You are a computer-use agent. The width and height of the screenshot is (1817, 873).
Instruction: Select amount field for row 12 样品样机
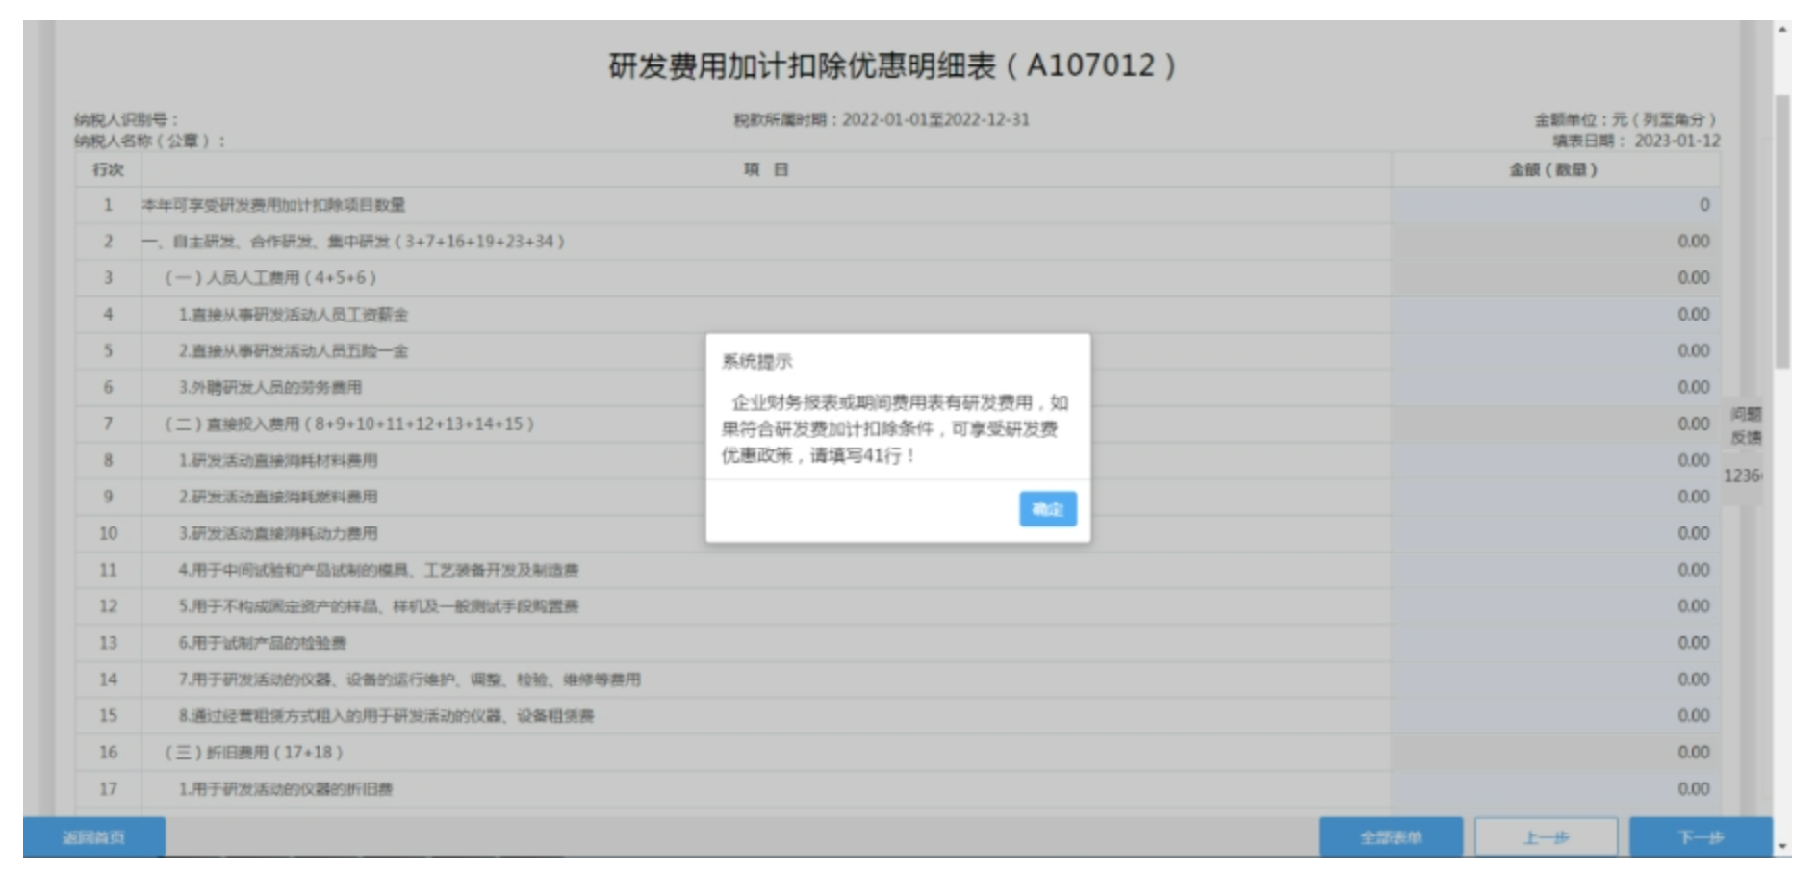pyautogui.click(x=1554, y=606)
